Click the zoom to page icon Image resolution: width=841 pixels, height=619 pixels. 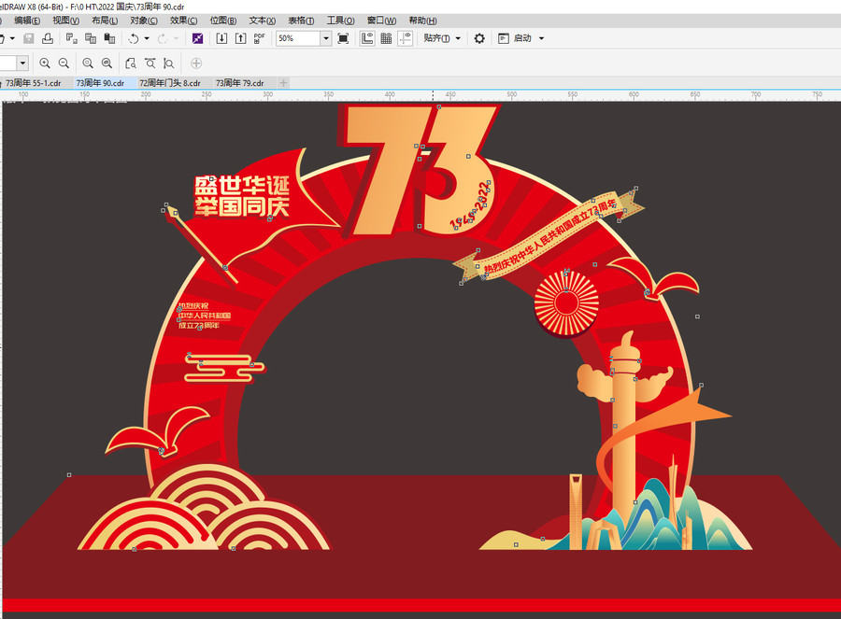click(130, 63)
